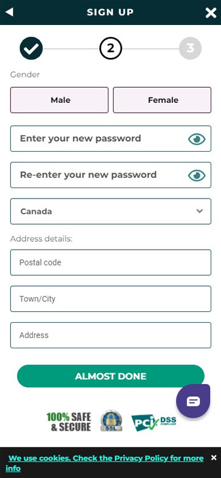Screen dimensions: 221x478
Task: Focus the Town/City field
Action: pyautogui.click(x=111, y=299)
